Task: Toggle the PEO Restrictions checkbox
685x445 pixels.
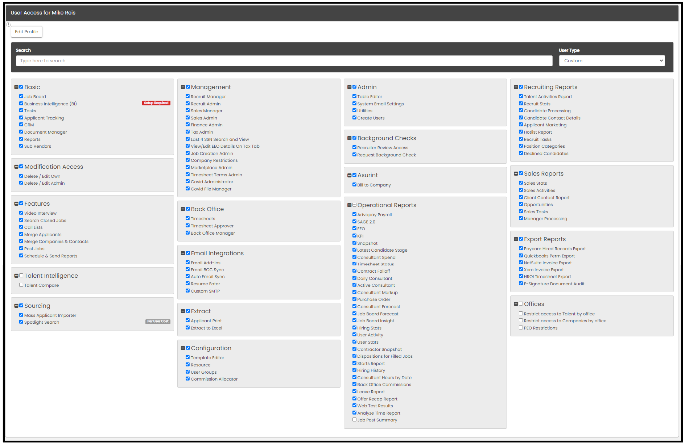Action: pyautogui.click(x=521, y=328)
